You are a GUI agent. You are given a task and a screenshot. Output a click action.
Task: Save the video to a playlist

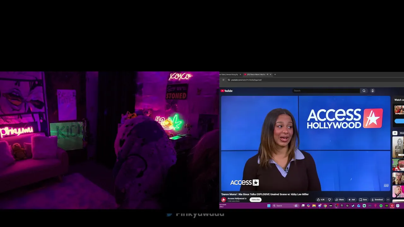(x=363, y=200)
